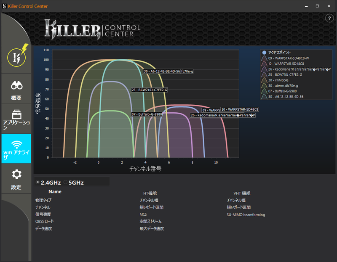337x262 pixels.
Task: Click 短いガード区間 under HT機能
Action: 152,207
